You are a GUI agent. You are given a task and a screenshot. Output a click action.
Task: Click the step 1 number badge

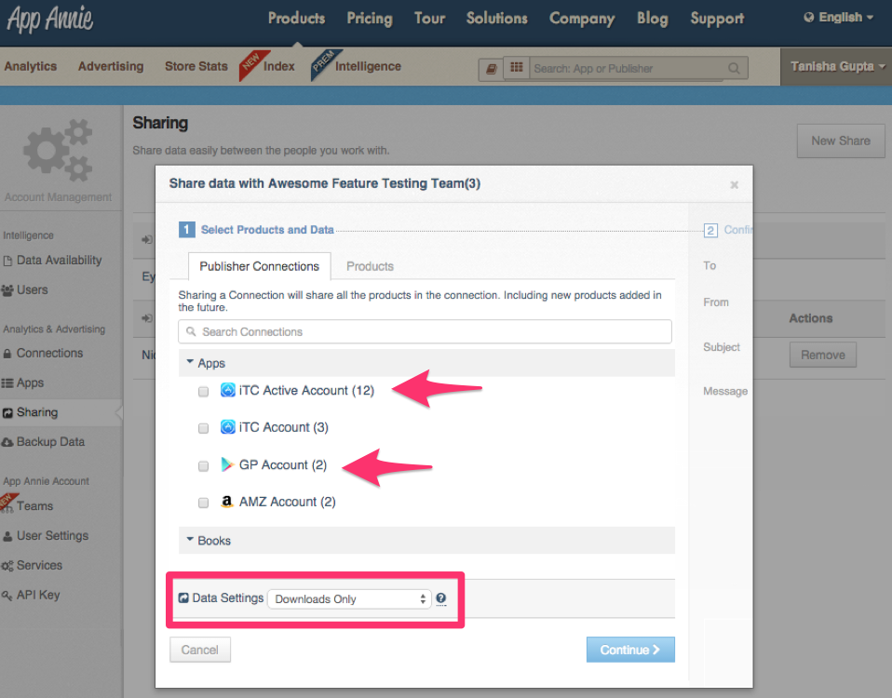186,230
